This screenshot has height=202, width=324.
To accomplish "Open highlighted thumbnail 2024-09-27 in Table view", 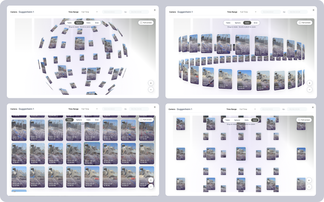I will pos(92,154).
